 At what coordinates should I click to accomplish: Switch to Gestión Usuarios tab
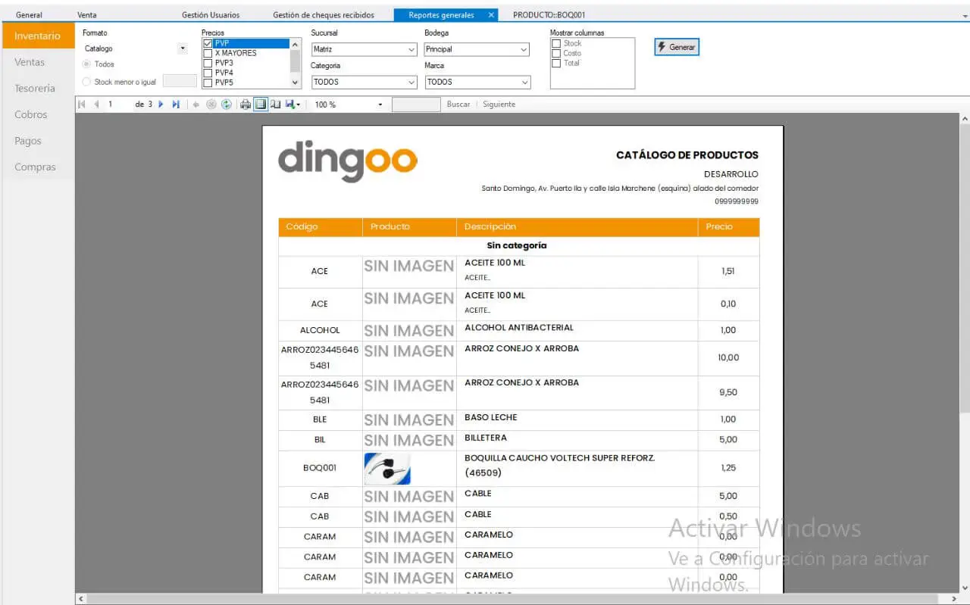(211, 15)
